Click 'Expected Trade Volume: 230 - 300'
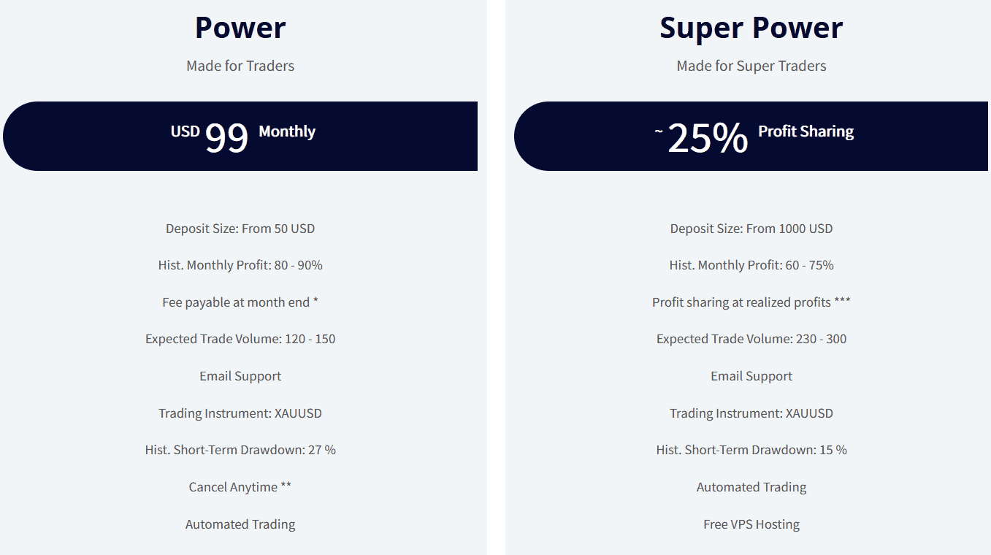 click(751, 339)
